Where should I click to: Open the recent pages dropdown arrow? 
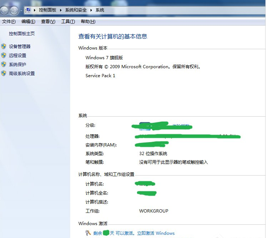(x=21, y=10)
